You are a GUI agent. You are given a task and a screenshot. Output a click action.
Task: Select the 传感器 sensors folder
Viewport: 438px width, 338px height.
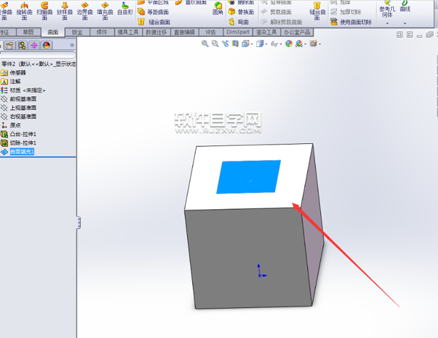pyautogui.click(x=13, y=73)
